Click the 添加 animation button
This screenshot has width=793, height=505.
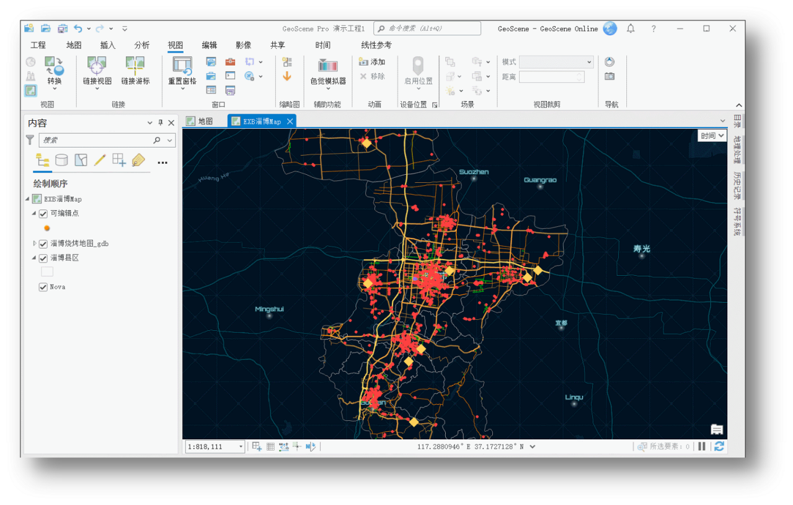click(x=372, y=62)
